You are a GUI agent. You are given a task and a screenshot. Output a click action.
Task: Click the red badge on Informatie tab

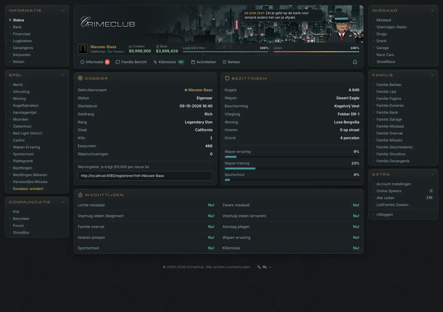[107, 62]
